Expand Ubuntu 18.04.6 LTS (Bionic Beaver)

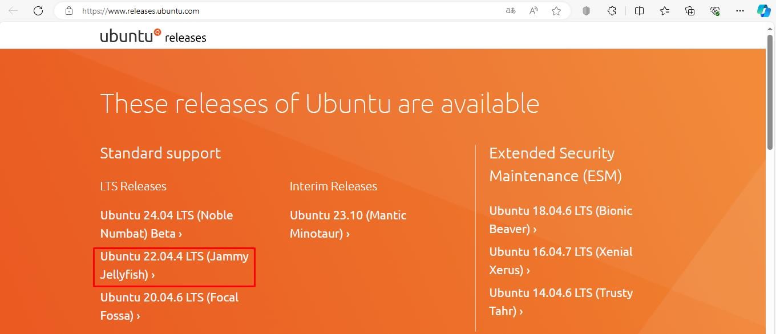pyautogui.click(x=560, y=219)
